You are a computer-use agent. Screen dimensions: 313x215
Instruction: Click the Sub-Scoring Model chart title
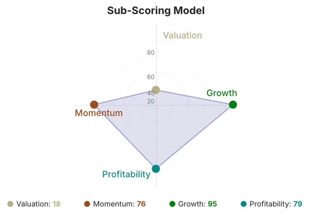point(156,11)
